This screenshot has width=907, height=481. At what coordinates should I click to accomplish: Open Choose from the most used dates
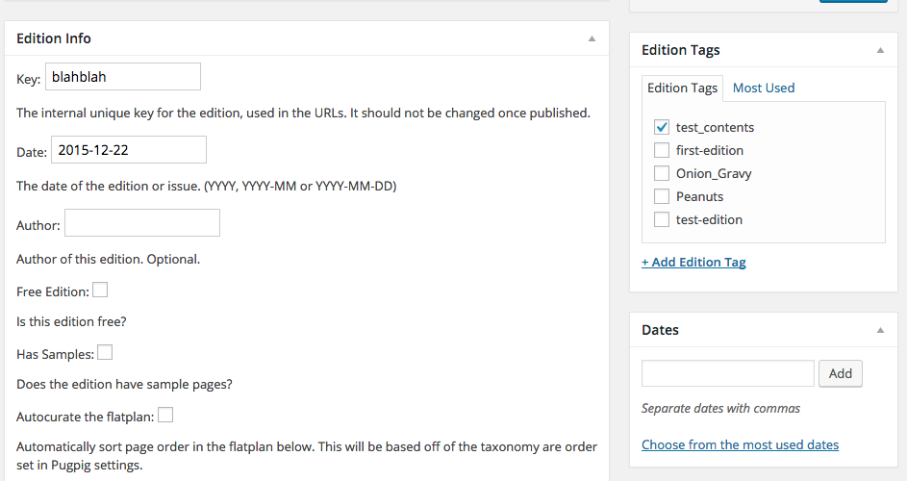point(740,444)
